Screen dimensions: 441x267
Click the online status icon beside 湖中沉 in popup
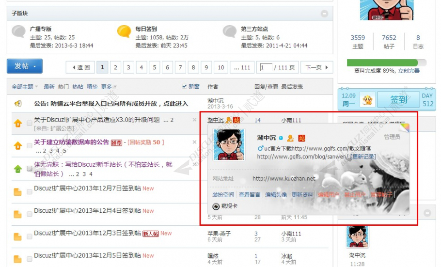click(x=281, y=138)
